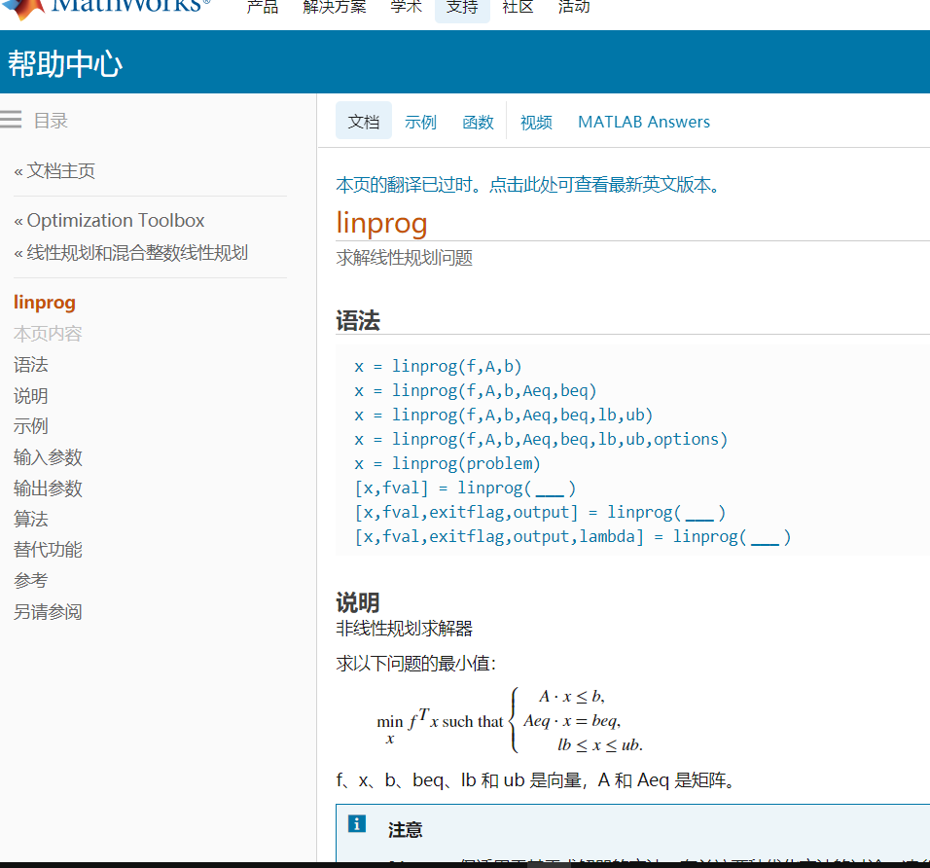Click the 语法 section heading

coord(358,320)
